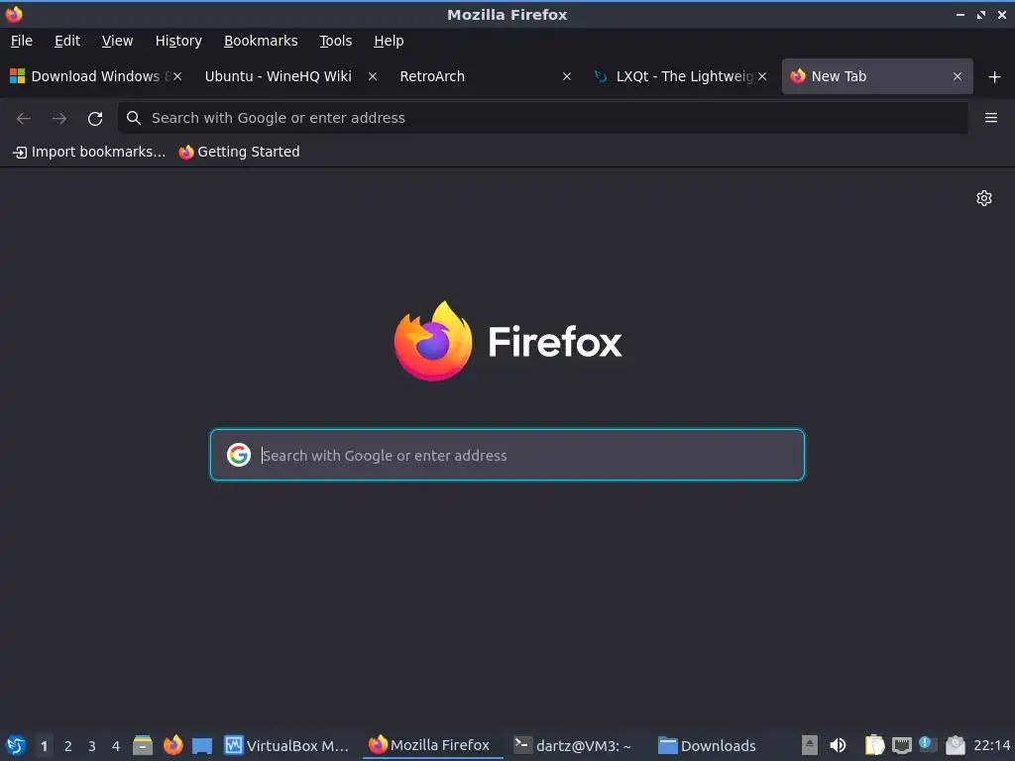This screenshot has height=761, width=1015.
Task: Click the Google logo in search box
Action: pos(239,455)
